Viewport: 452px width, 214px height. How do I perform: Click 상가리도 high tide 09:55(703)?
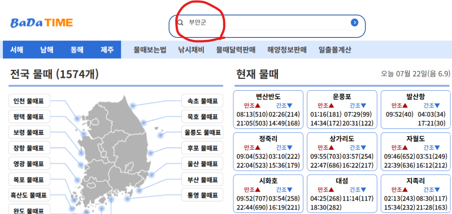click(x=326, y=157)
